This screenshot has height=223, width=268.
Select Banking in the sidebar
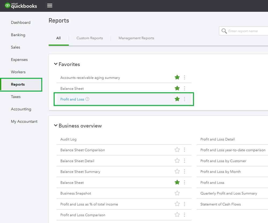(17, 35)
